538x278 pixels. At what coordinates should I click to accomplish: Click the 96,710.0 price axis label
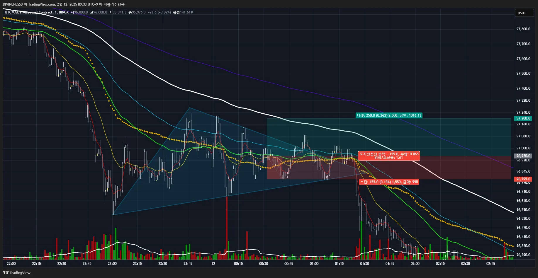coord(523,192)
